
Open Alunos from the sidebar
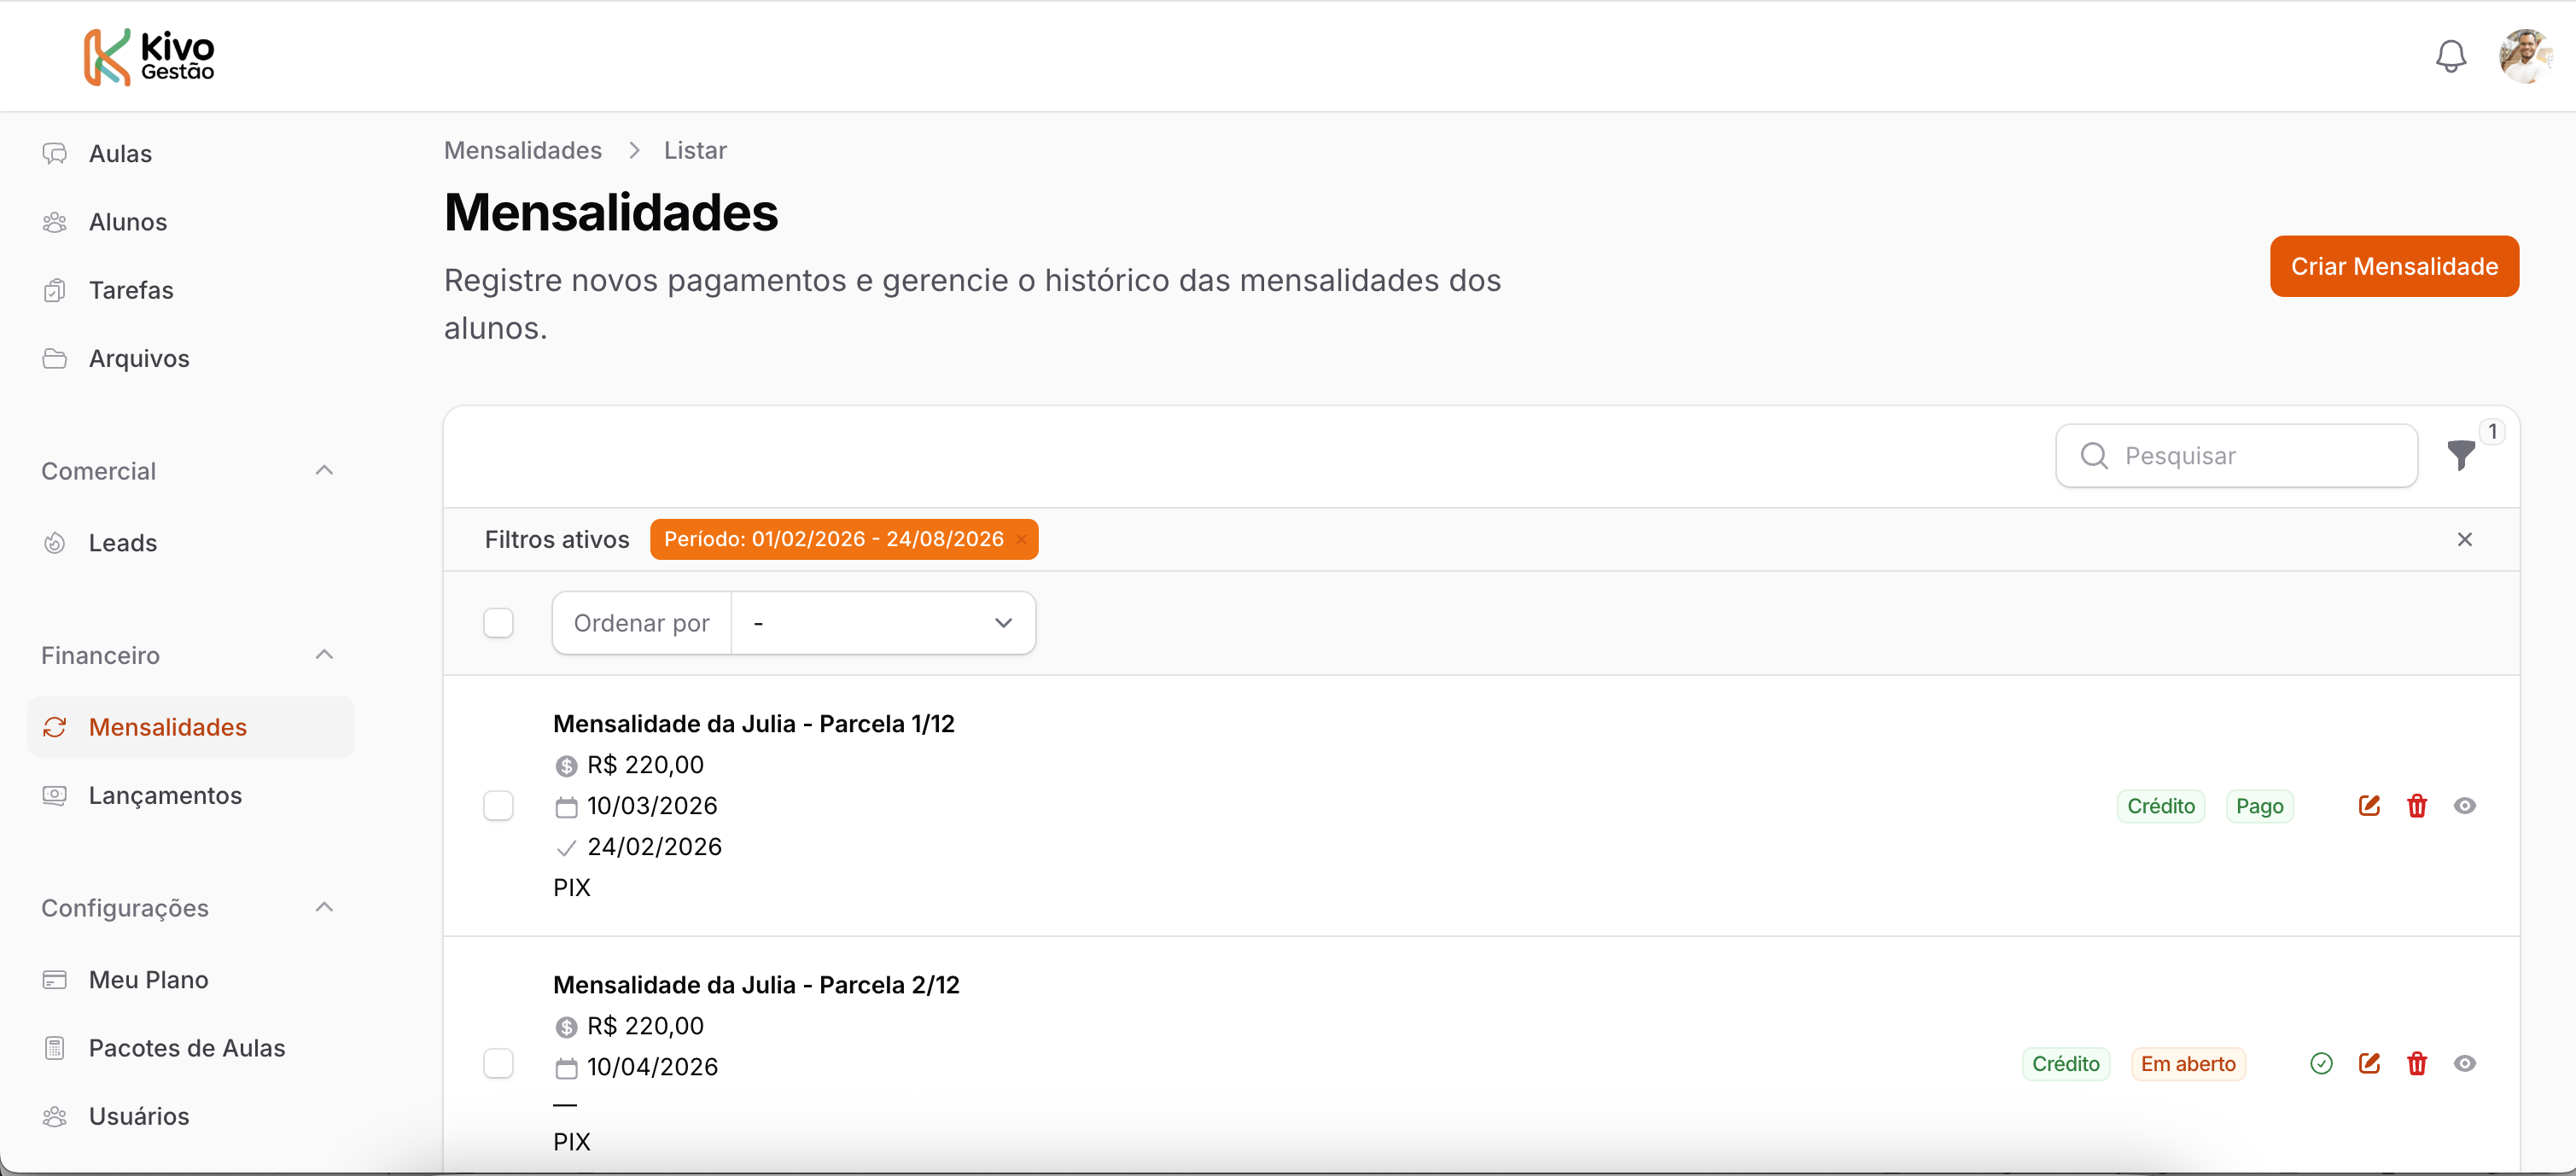(128, 222)
